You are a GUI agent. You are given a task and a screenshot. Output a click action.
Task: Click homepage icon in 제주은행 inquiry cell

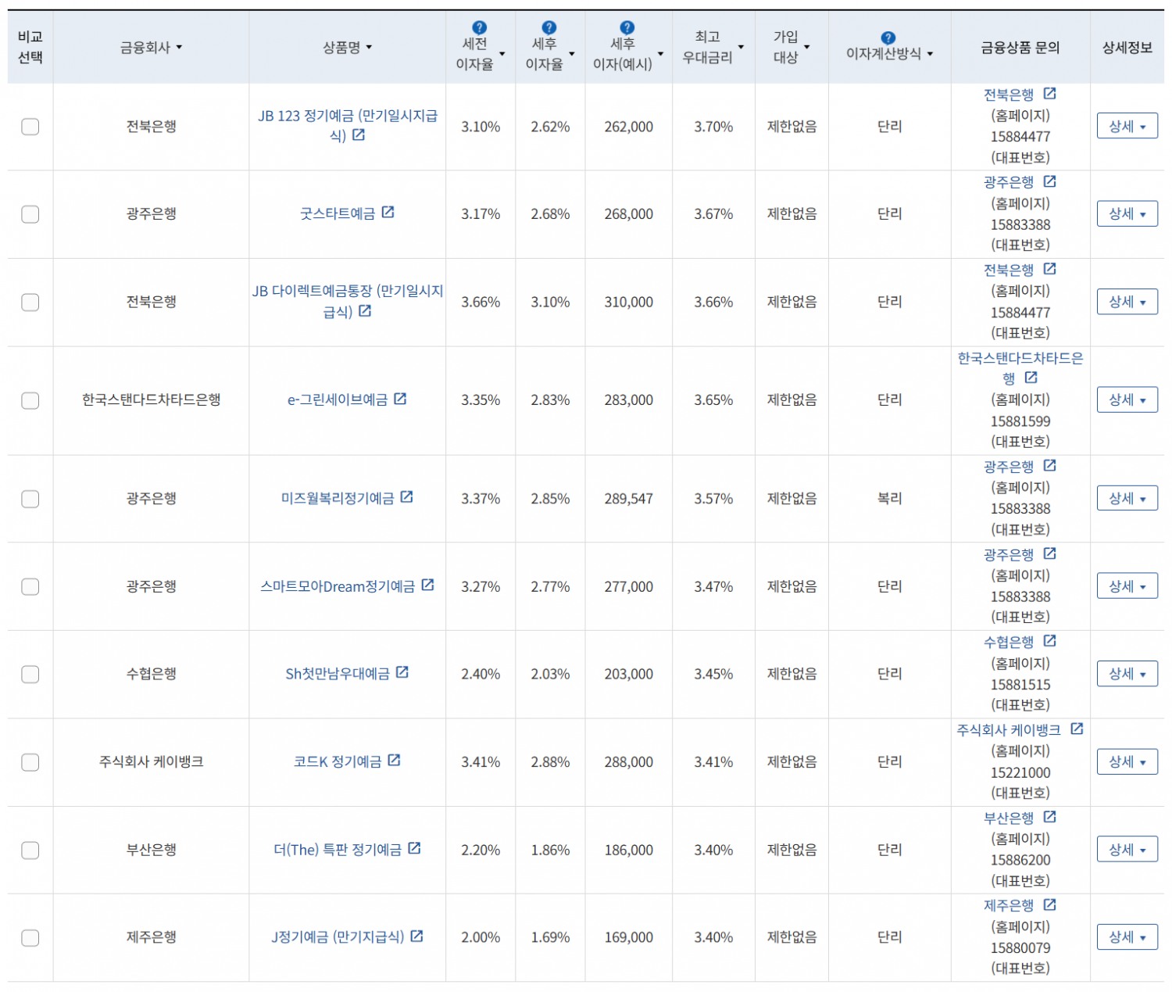pos(1050,904)
